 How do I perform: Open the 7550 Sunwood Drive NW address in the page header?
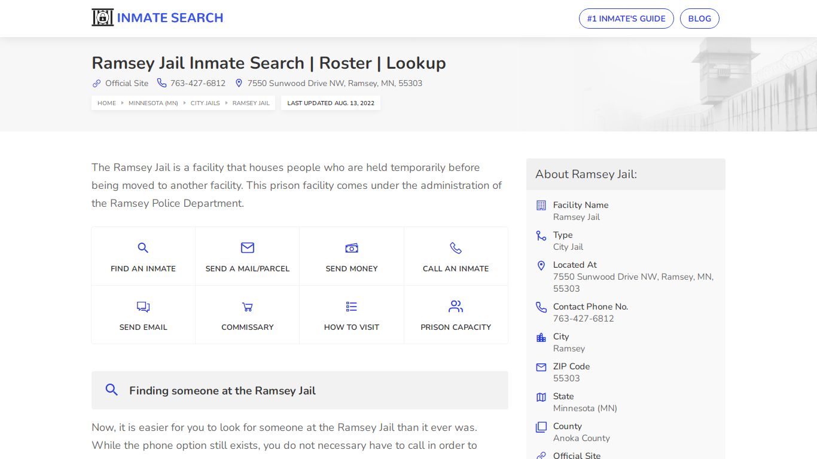[x=335, y=83]
